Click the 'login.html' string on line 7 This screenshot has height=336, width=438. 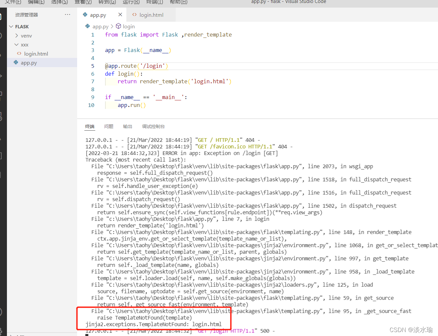(x=210, y=81)
